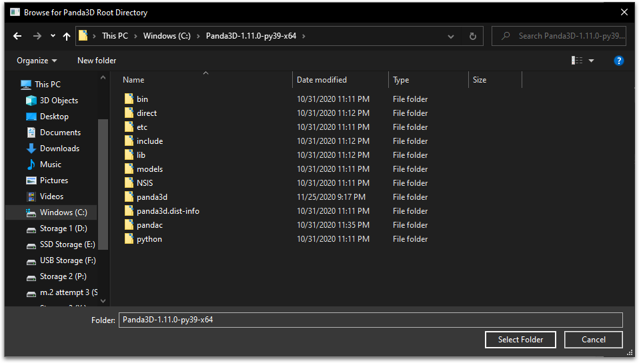
Task: Open Desktop in navigation pane
Action: click(54, 117)
